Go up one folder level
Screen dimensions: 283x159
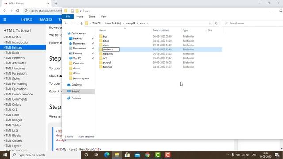[81, 23]
